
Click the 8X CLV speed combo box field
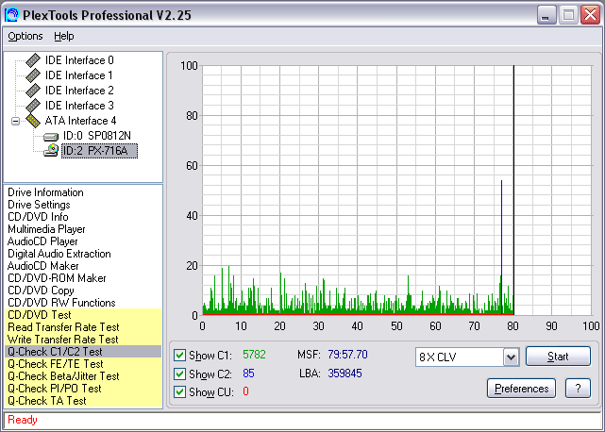tap(467, 357)
